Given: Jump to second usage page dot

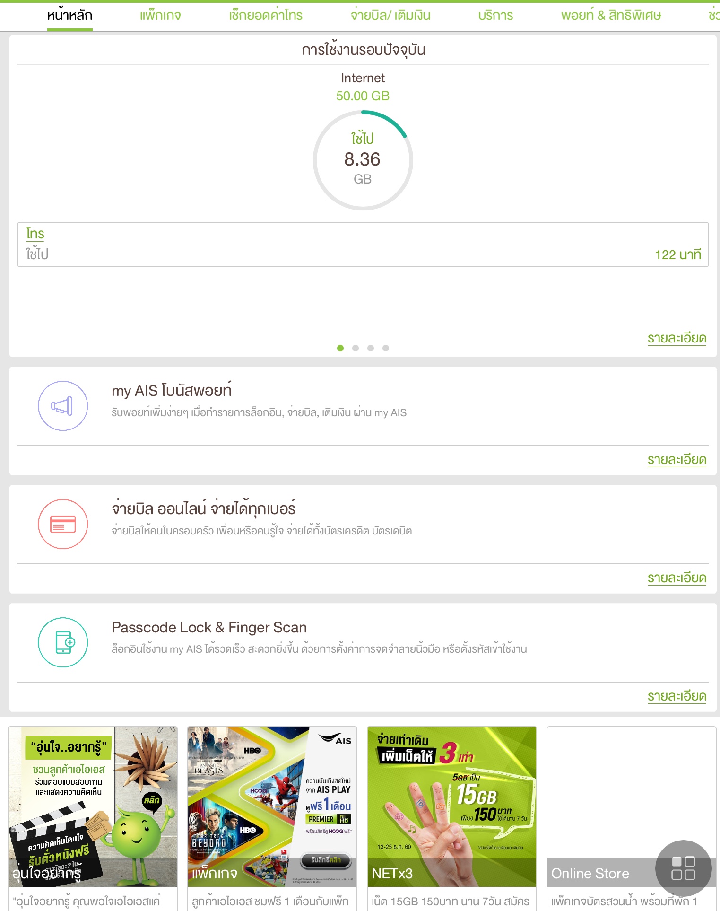Looking at the screenshot, I should [x=356, y=348].
